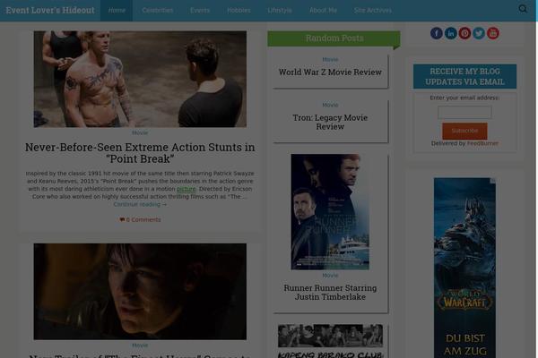Open the World War Z Movie Review post

coord(330,72)
